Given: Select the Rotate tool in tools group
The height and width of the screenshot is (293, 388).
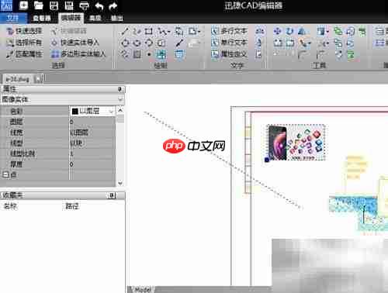Looking at the screenshot, I should pyautogui.click(x=289, y=32).
